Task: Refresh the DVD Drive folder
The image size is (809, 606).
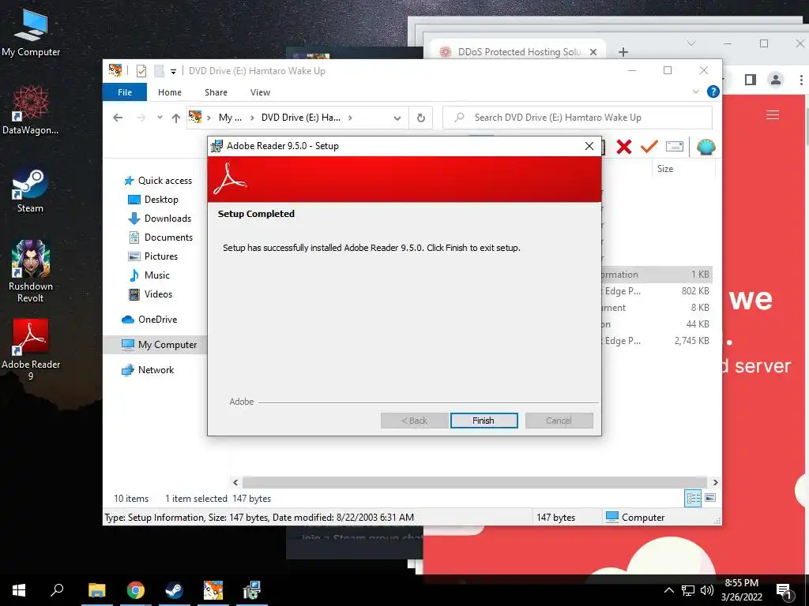Action: coord(421,118)
